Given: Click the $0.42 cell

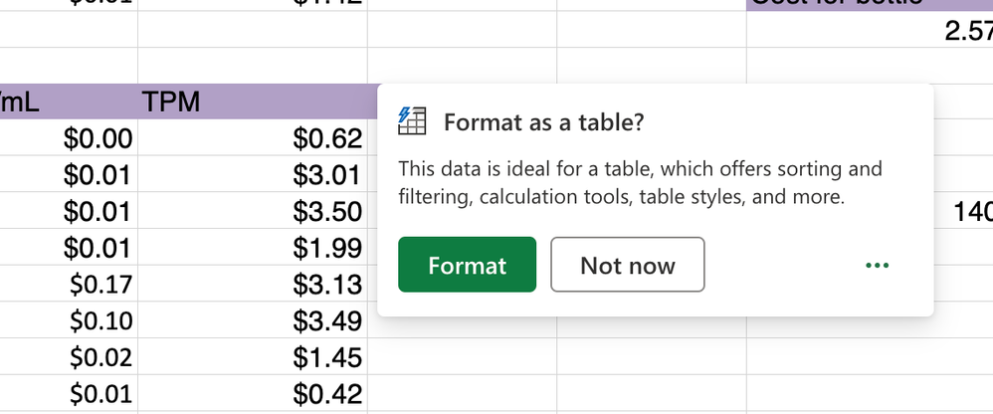Looking at the screenshot, I should point(253,393).
